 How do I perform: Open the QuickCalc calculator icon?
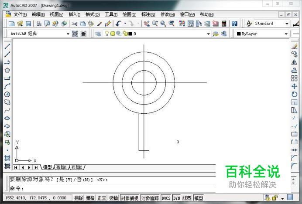[x=224, y=24]
